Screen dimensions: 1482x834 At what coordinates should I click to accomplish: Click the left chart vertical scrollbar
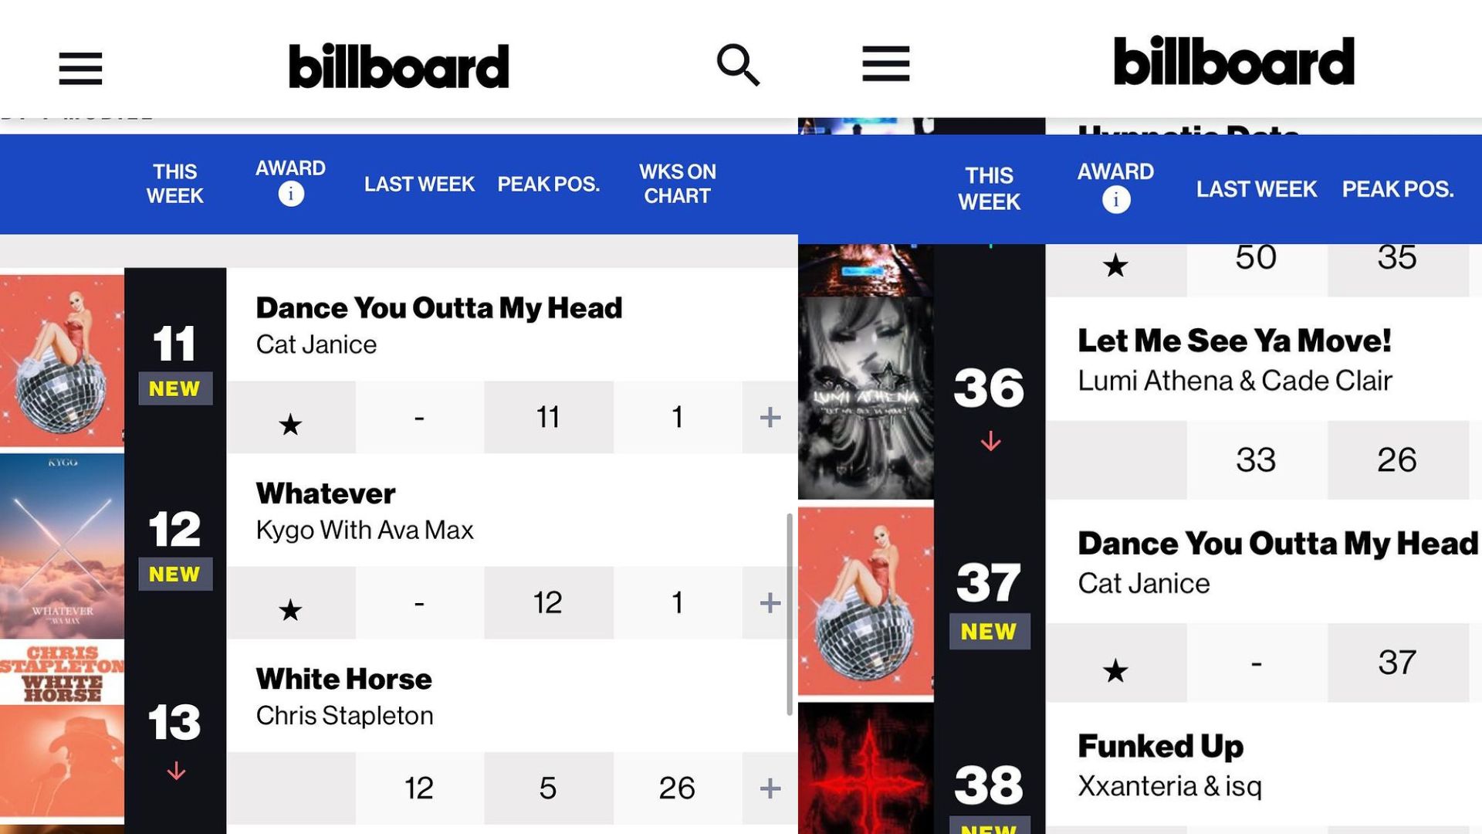789,614
